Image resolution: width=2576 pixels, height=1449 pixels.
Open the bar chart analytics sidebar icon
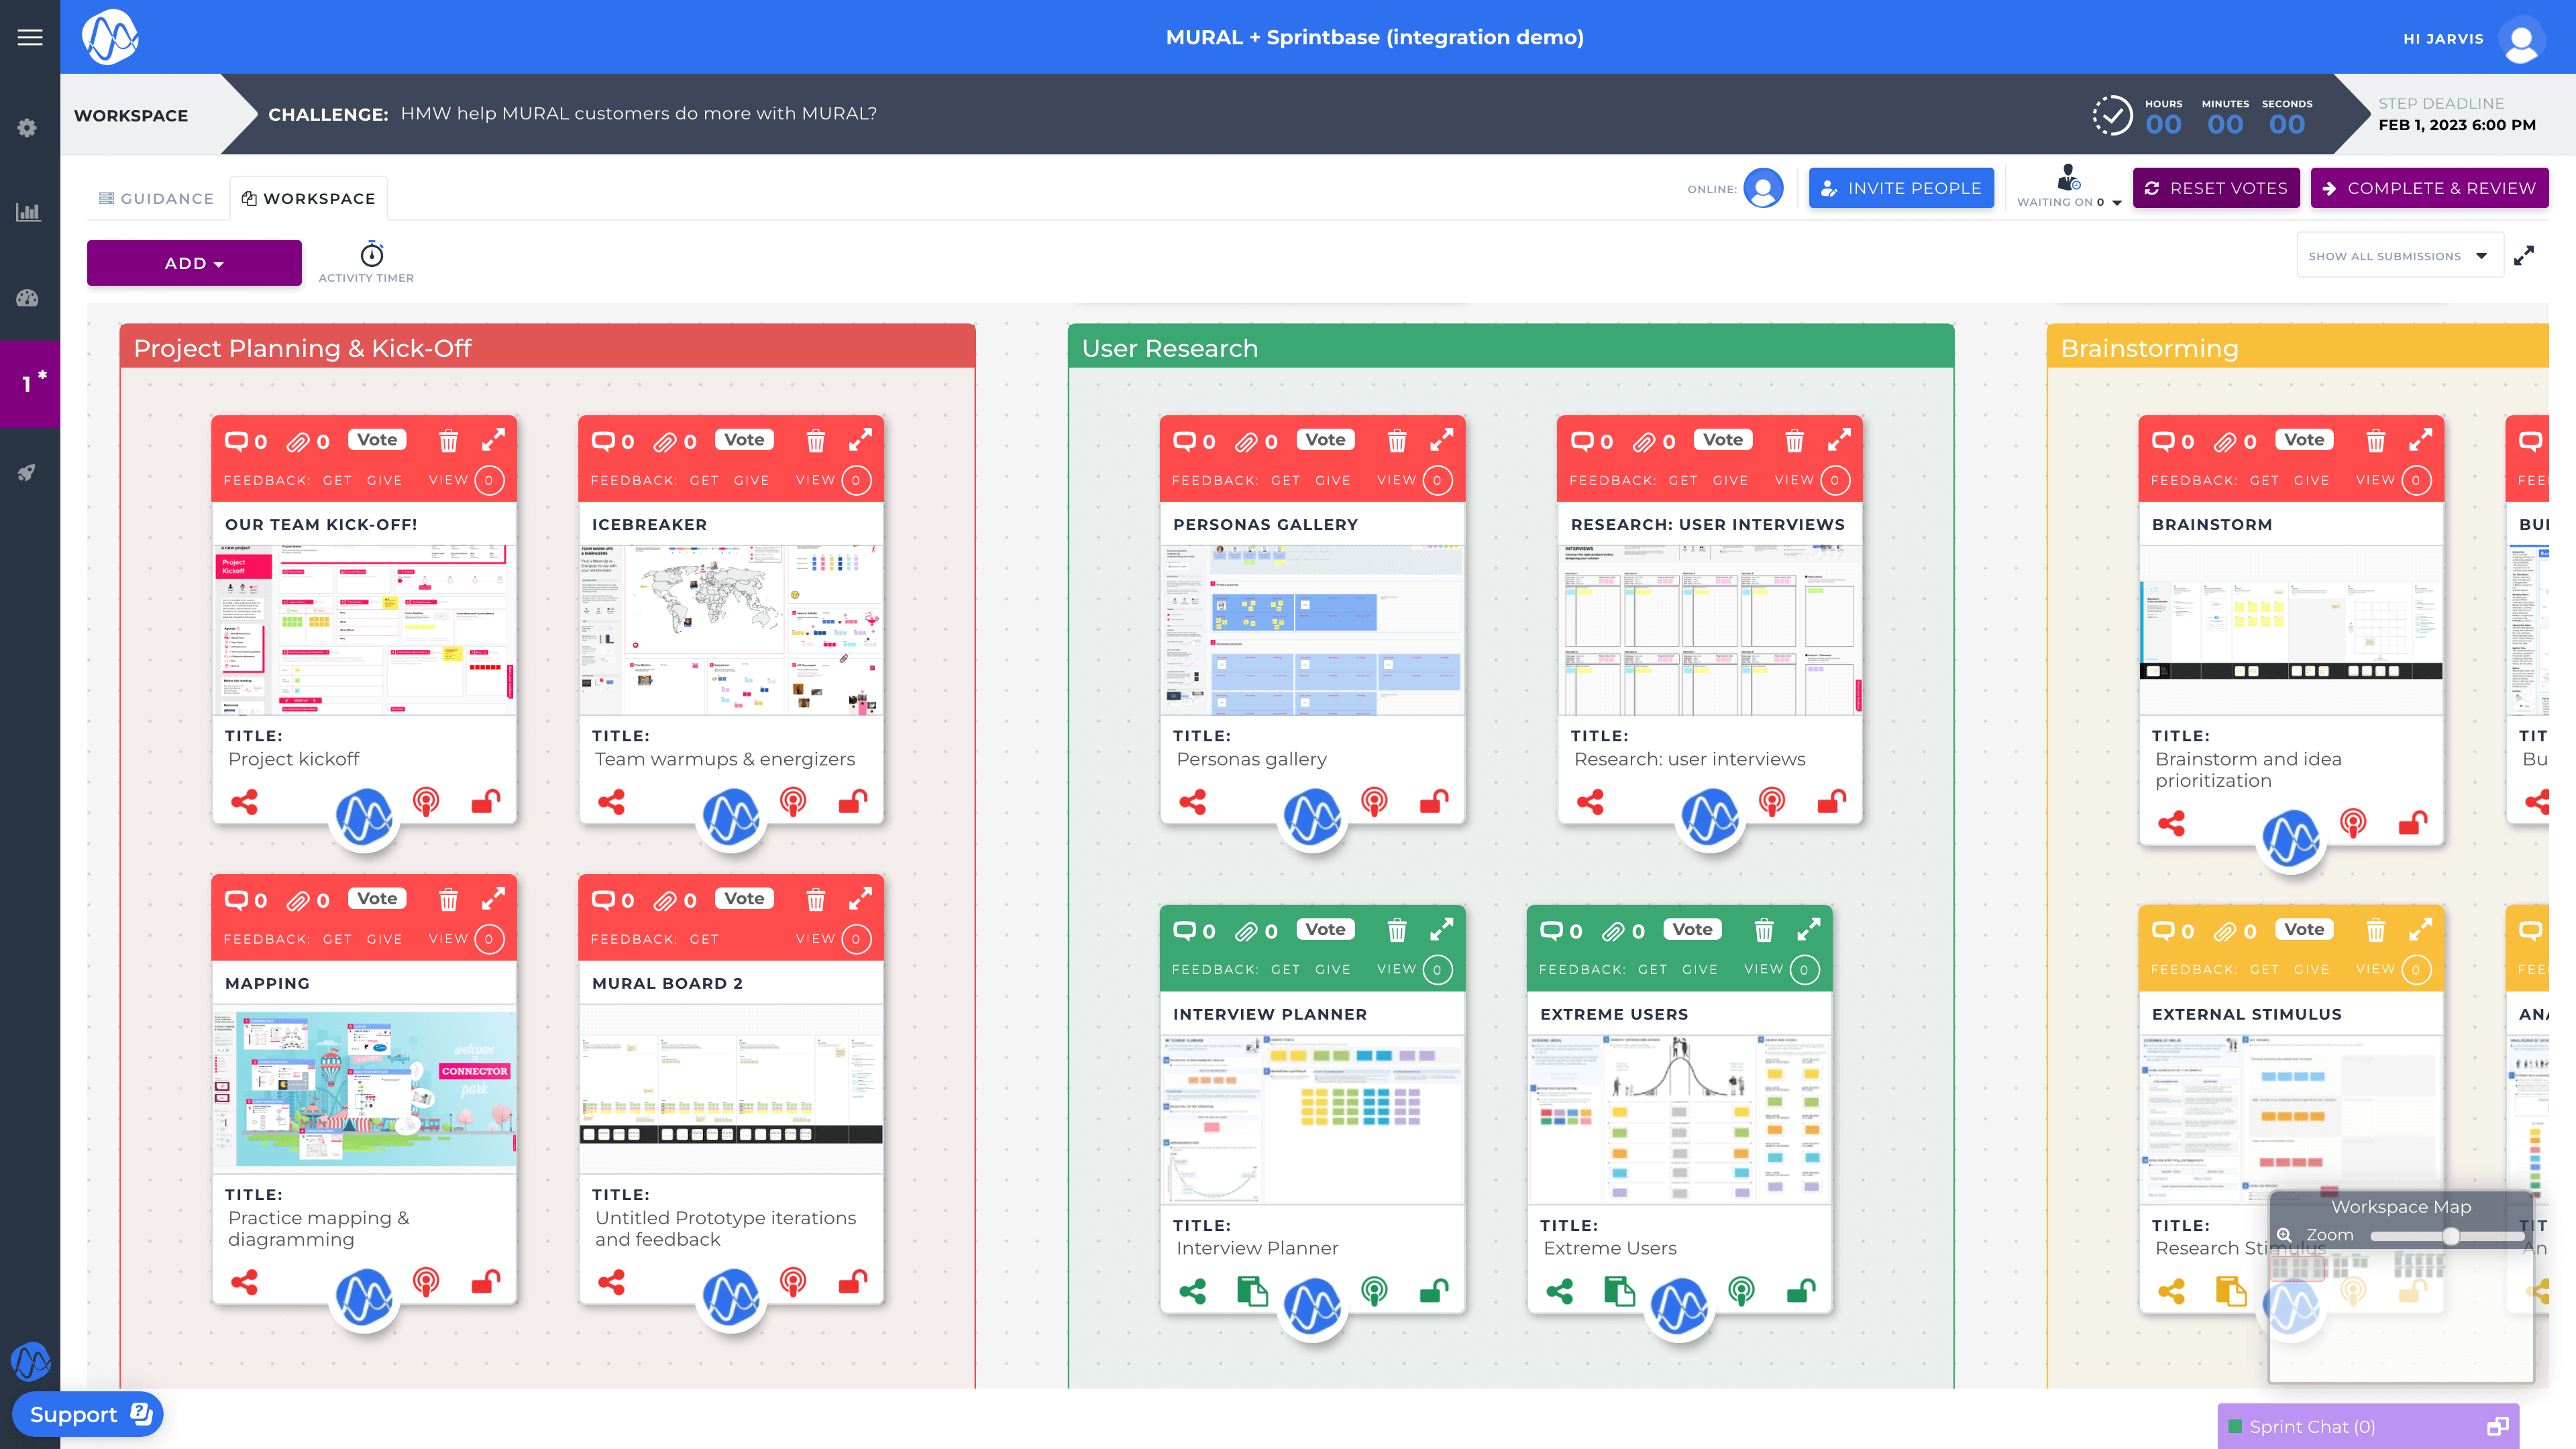click(28, 212)
